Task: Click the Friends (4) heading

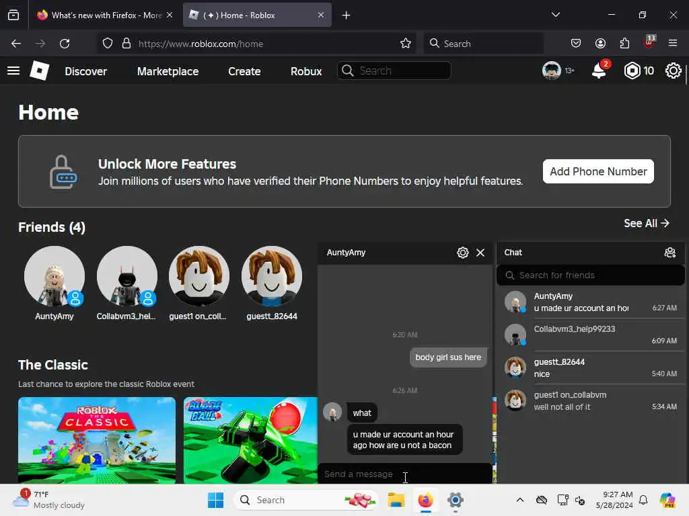Action: pos(52,227)
